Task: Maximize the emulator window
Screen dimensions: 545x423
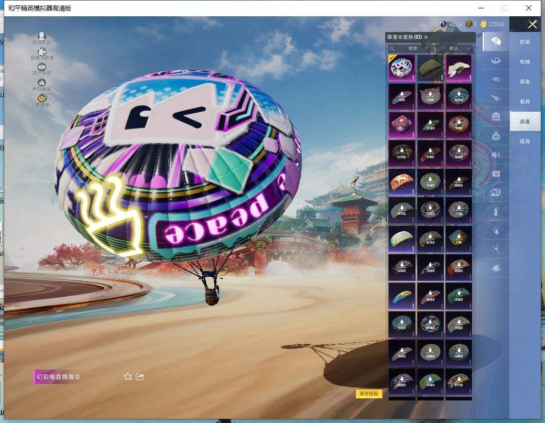Action: pyautogui.click(x=504, y=8)
